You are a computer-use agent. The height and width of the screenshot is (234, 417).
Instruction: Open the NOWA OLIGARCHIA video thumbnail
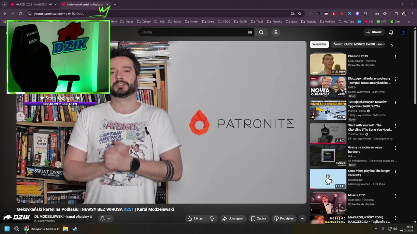tap(328, 86)
